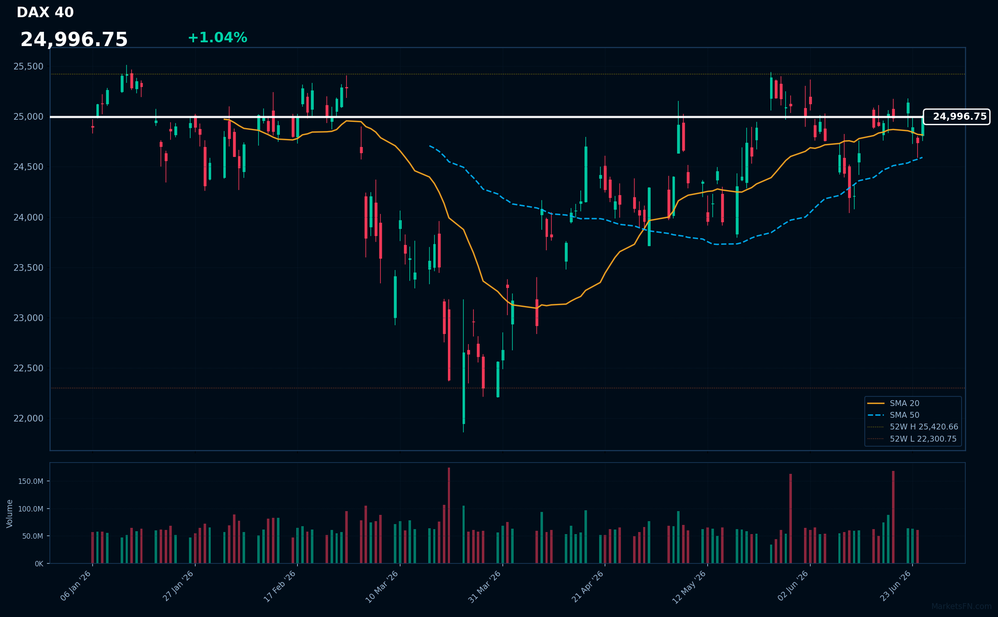Click the 25,500 y-axis label
This screenshot has width=998, height=617.
28,66
